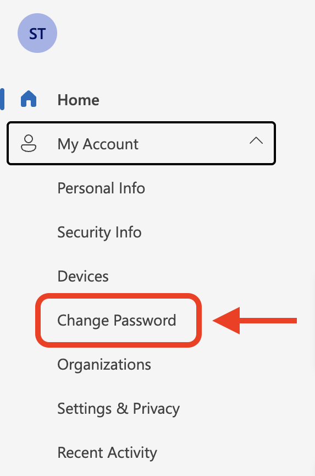Show Recent Activity
The width and height of the screenshot is (315, 476).
click(107, 453)
